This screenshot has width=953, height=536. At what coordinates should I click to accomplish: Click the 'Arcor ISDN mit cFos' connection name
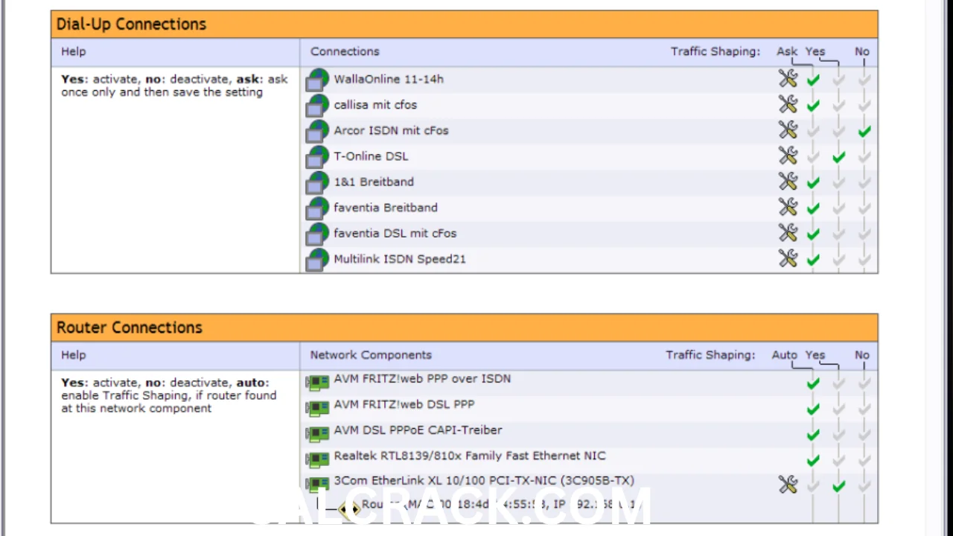click(391, 130)
